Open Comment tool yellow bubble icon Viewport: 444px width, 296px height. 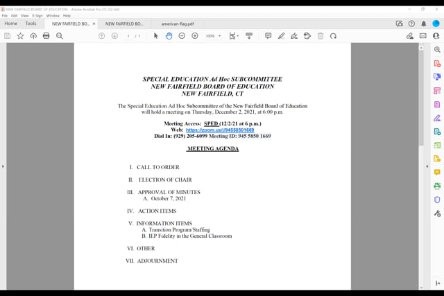tap(437, 173)
